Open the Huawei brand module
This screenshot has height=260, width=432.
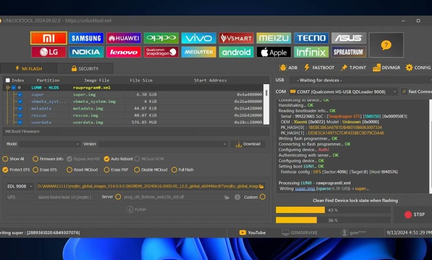(x=124, y=38)
